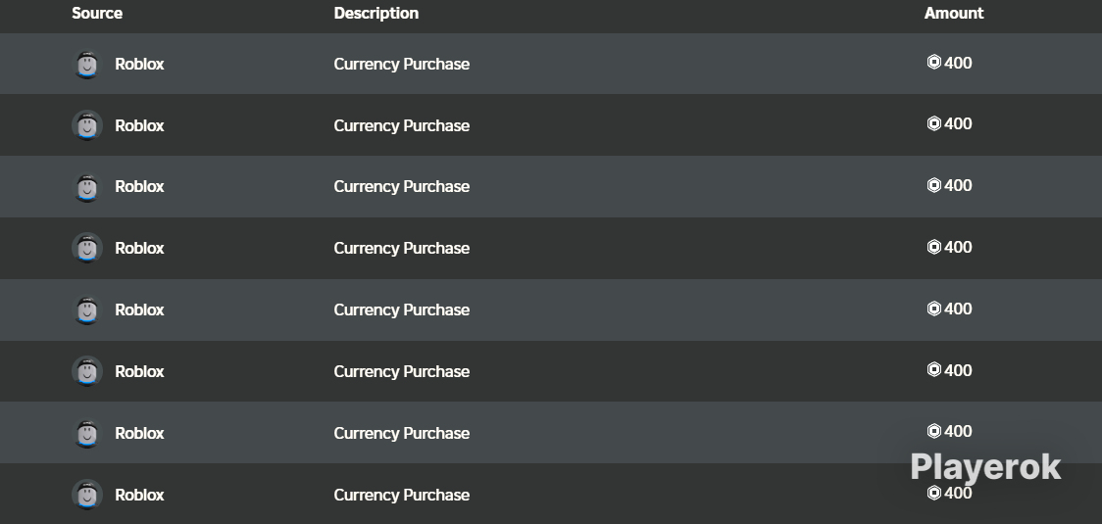Screen dimensions: 1102x524
Task: Select Currency Purchase text in the second row
Action: (x=401, y=125)
